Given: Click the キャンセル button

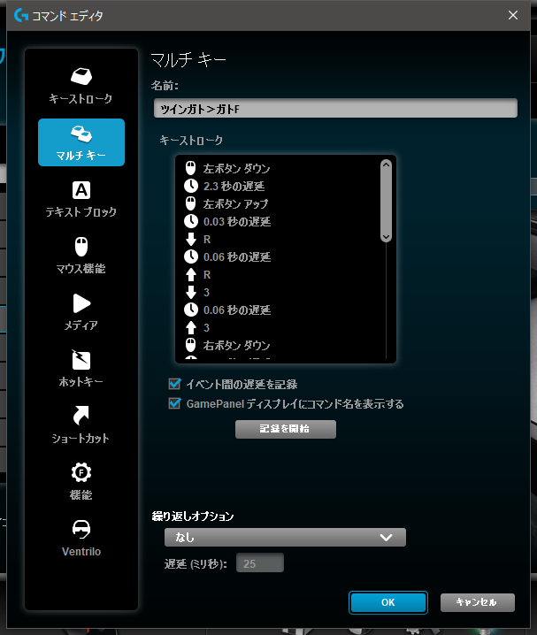Looking at the screenshot, I should [477, 602].
